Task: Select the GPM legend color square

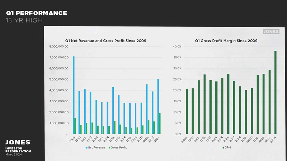Action: (x=223, y=147)
